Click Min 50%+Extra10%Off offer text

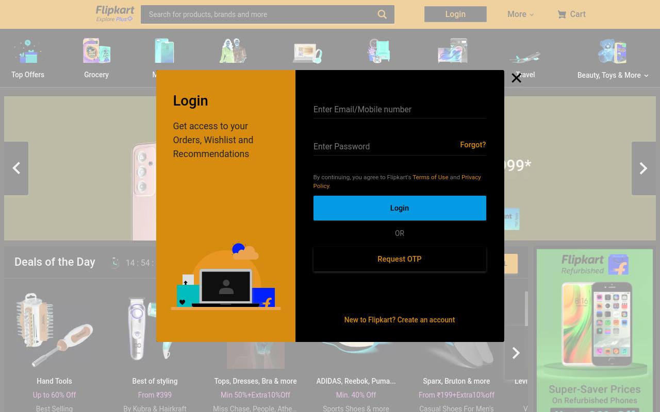(255, 395)
